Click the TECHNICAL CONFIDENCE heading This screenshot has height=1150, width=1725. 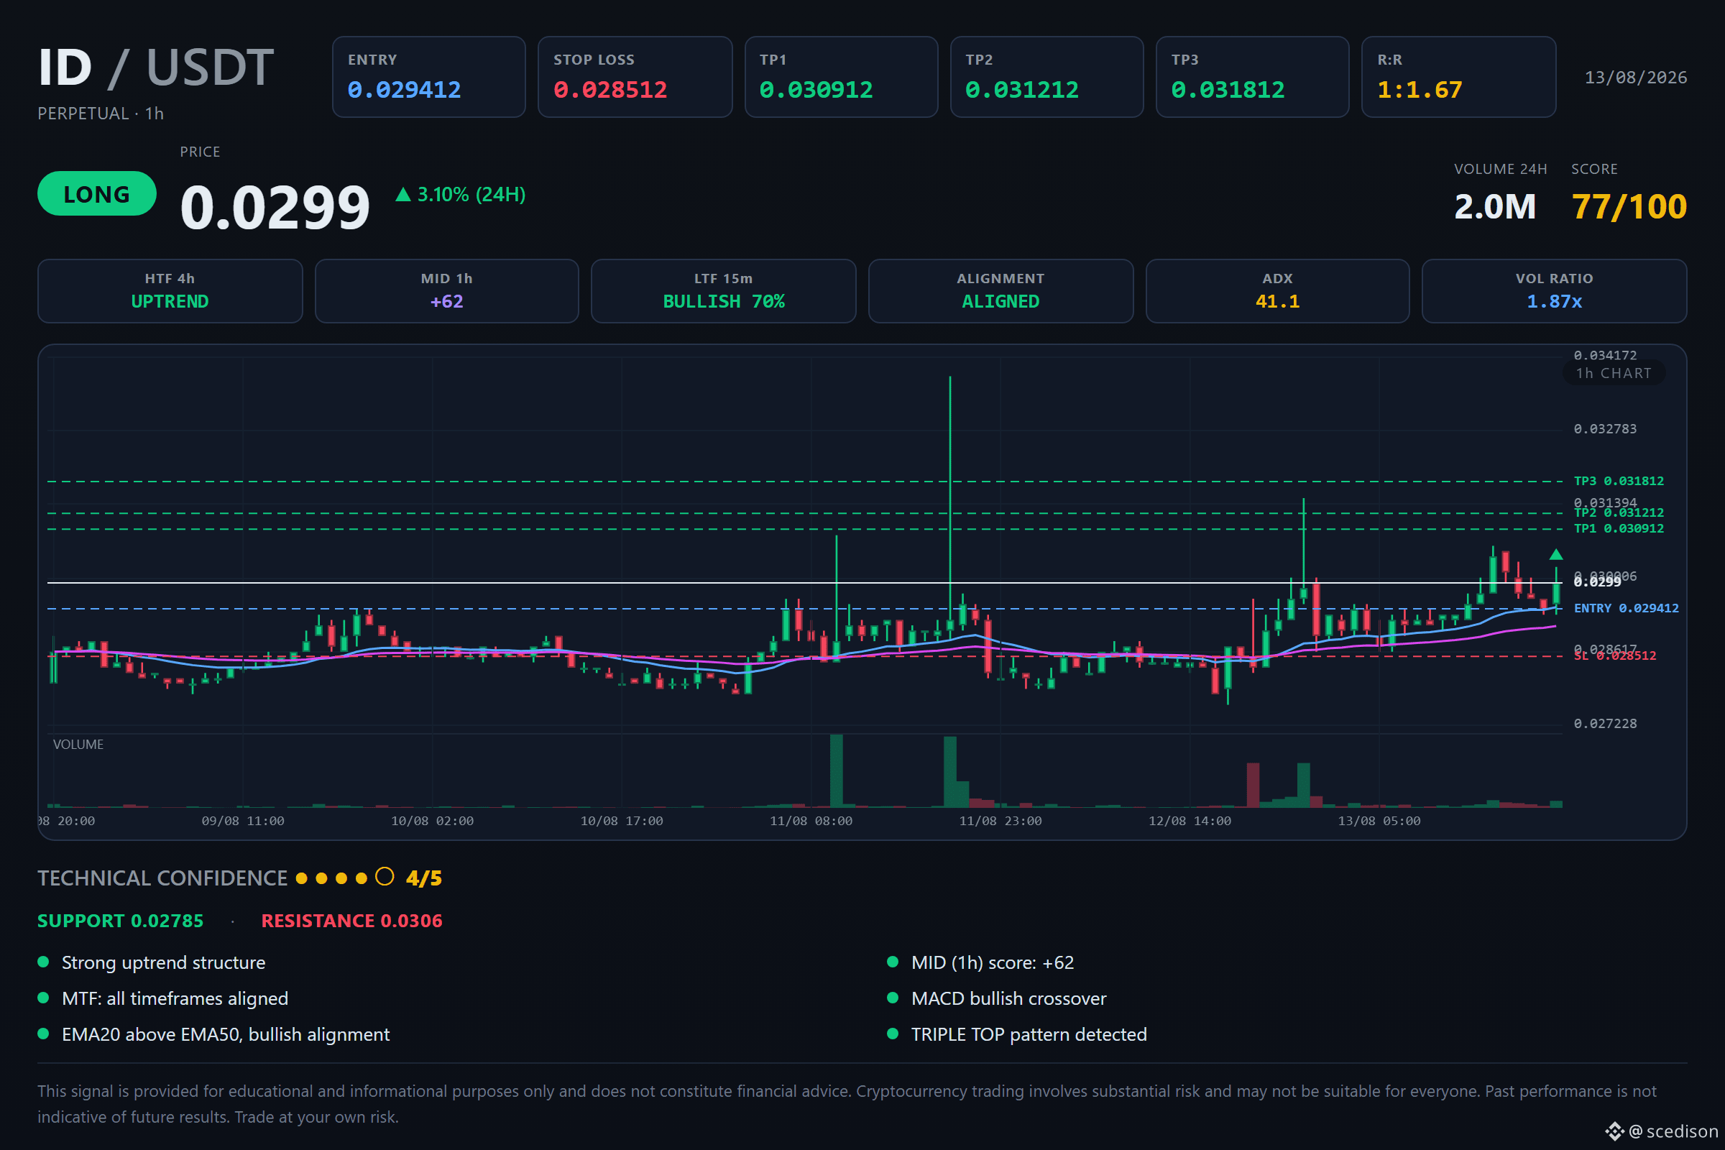[163, 878]
